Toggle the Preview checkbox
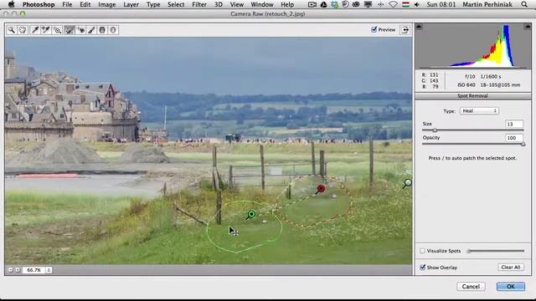The image size is (536, 301). click(x=374, y=30)
